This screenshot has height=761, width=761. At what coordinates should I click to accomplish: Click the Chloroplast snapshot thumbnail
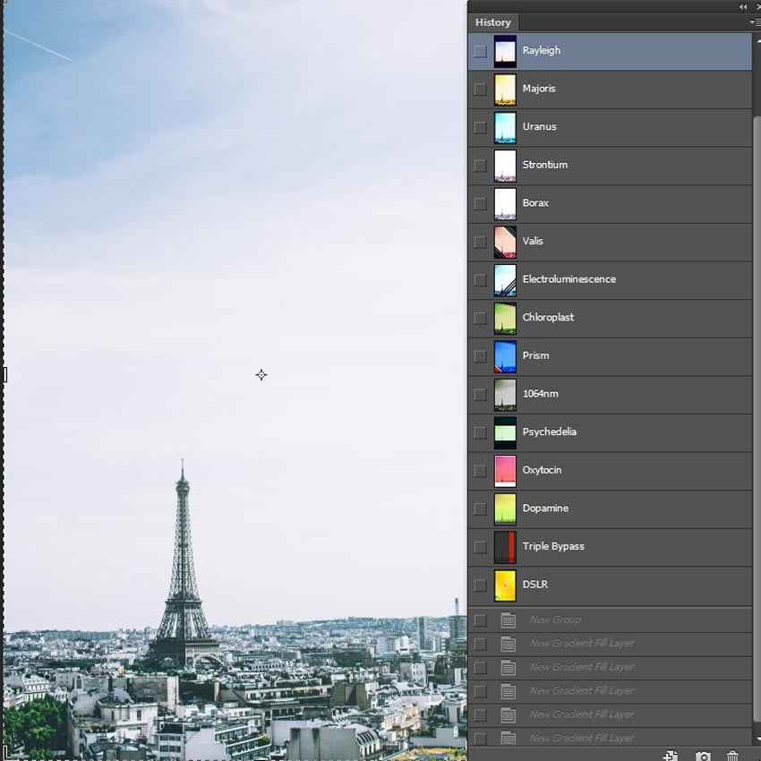(x=502, y=318)
